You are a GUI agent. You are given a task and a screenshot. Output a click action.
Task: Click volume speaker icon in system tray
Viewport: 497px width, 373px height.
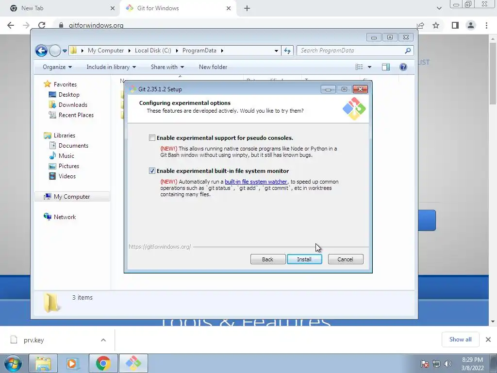(448, 364)
